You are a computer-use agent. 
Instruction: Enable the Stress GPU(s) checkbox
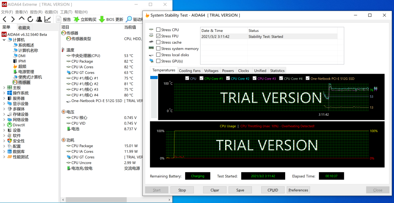tap(158, 61)
